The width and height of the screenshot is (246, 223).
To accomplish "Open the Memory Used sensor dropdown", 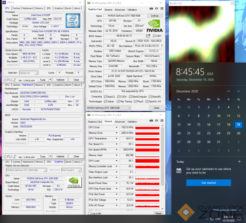I will click(x=117, y=155).
